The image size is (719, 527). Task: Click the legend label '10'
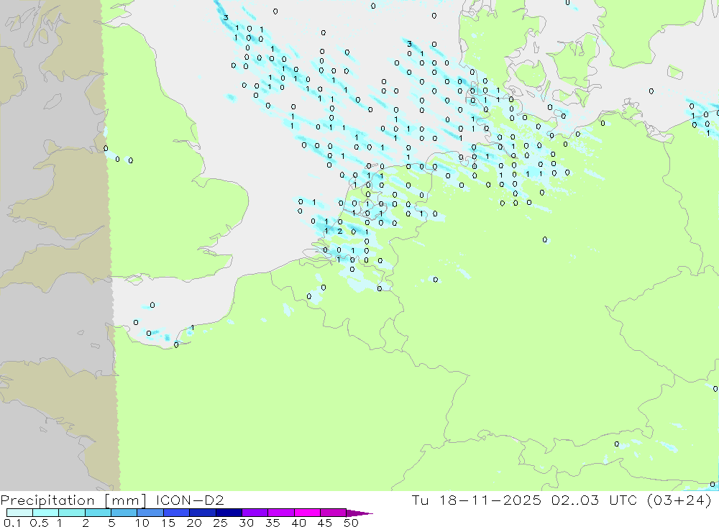[x=142, y=523]
